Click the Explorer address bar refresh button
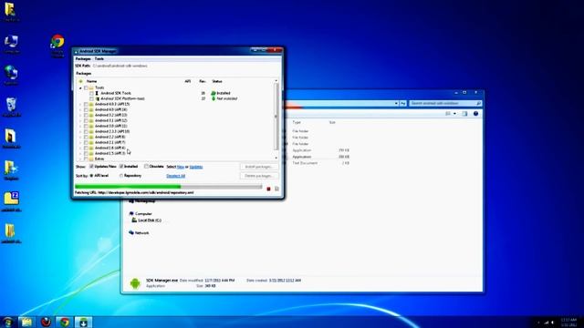This screenshot has width=584, height=328. pos(403,103)
